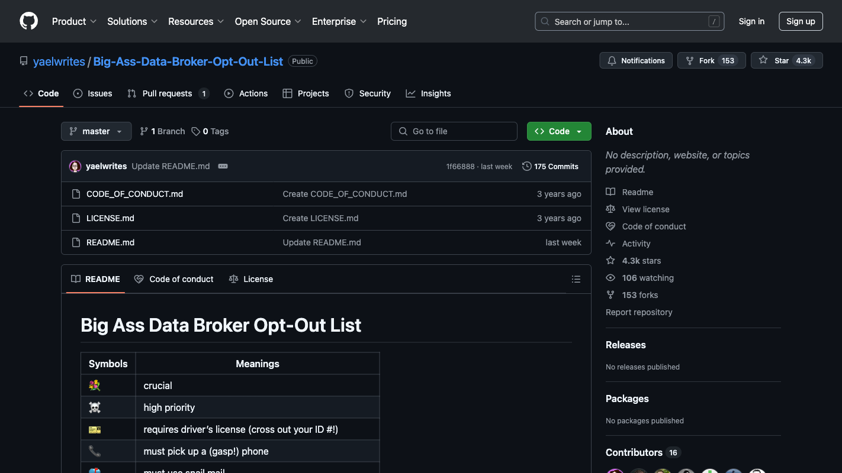Click the Report repository link
842x473 pixels.
pyautogui.click(x=639, y=312)
